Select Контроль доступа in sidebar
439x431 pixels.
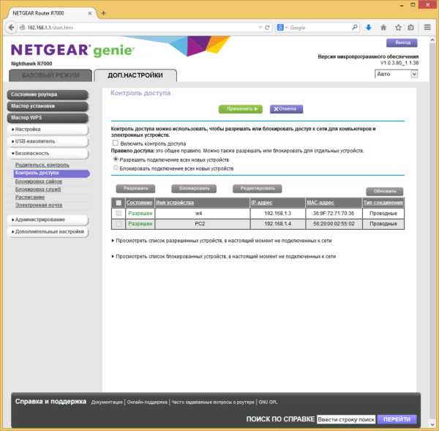click(x=51, y=173)
